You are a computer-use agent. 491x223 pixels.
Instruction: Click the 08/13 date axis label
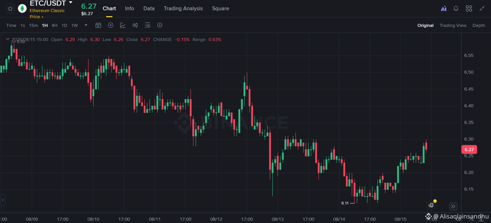277,219
